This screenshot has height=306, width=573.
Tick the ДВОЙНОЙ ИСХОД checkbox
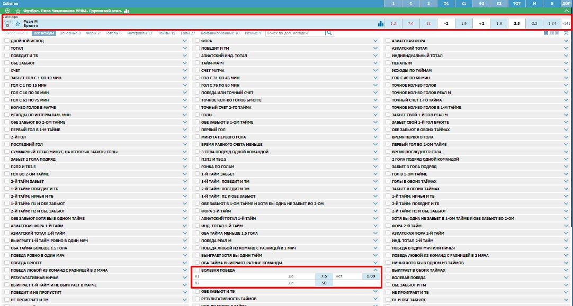6,41
